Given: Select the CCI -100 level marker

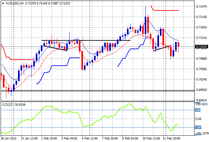Looking at the screenshot, I should point(198,127).
